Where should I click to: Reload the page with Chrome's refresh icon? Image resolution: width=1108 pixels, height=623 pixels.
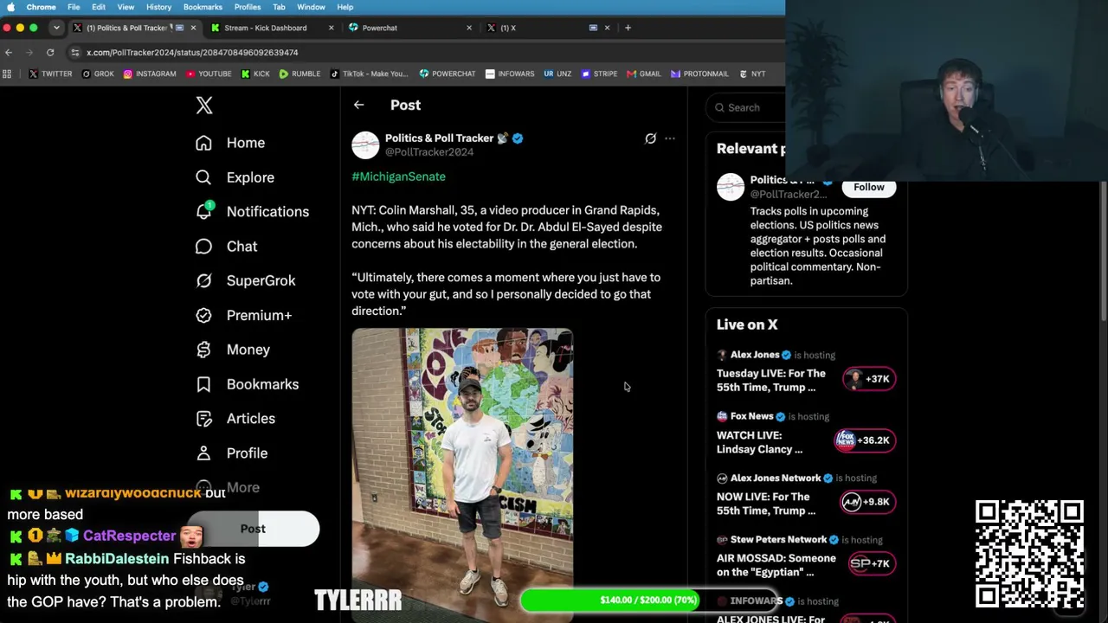[50, 52]
